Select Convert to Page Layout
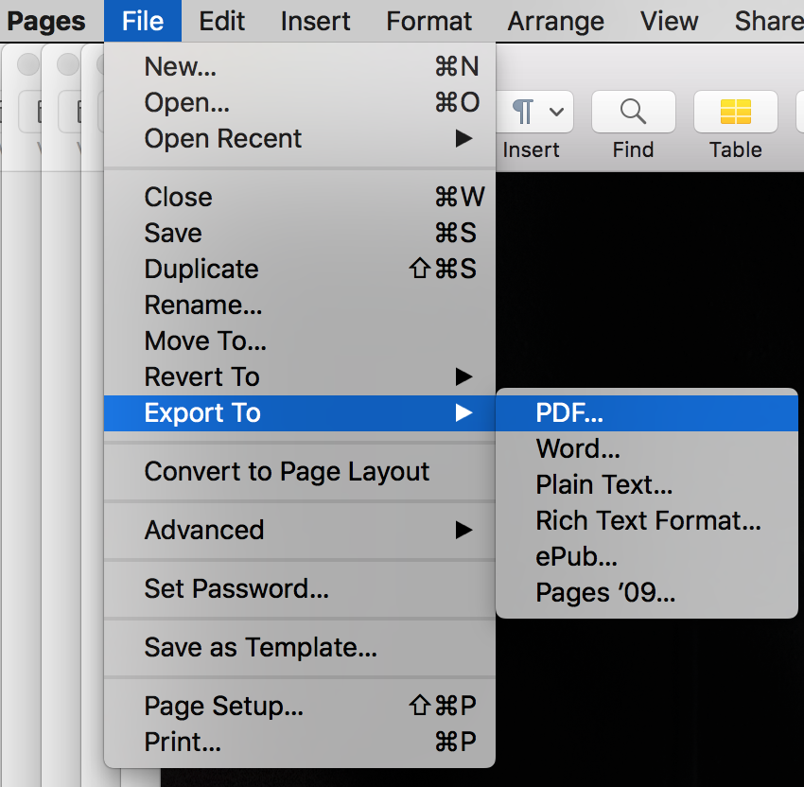This screenshot has height=787, width=804. [x=287, y=472]
